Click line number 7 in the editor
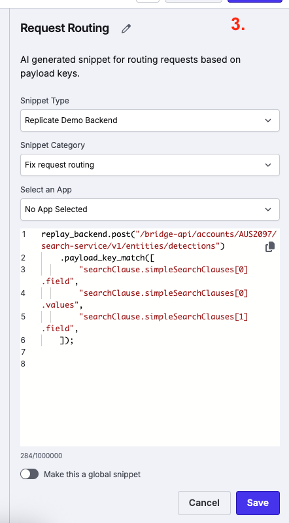This screenshot has width=289, height=523. pos(23,352)
